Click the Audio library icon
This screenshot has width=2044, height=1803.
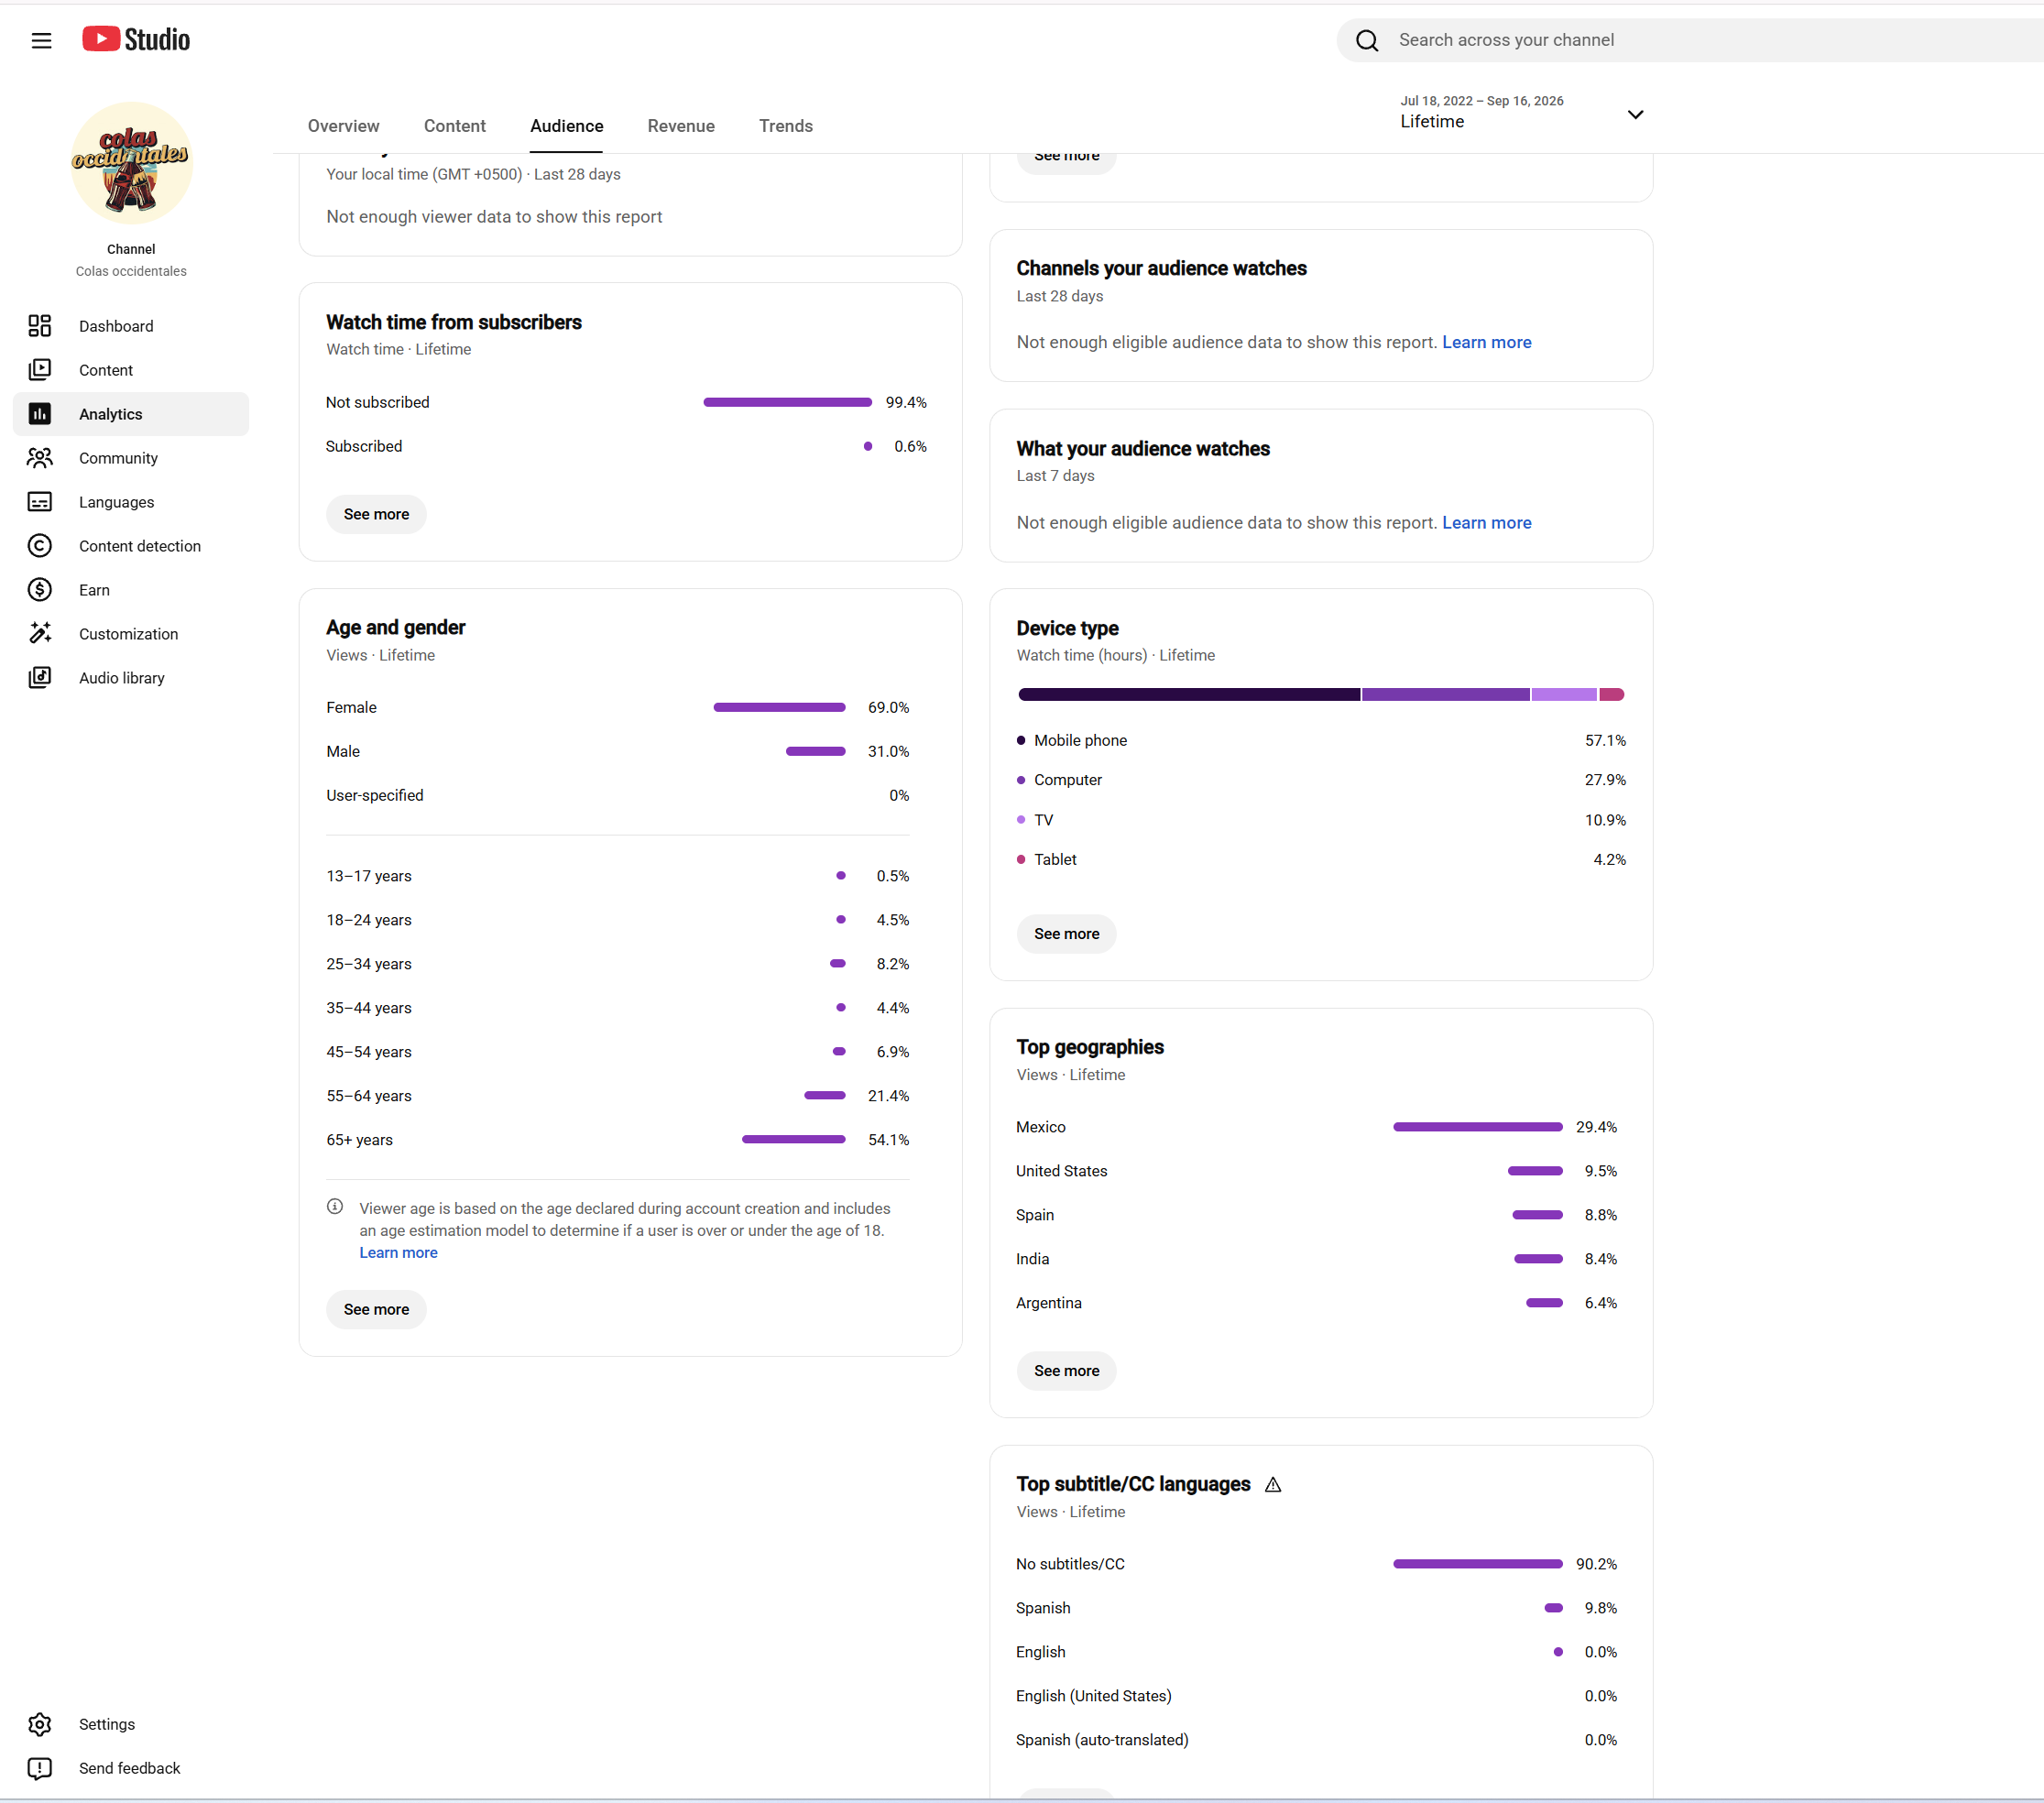(x=40, y=678)
